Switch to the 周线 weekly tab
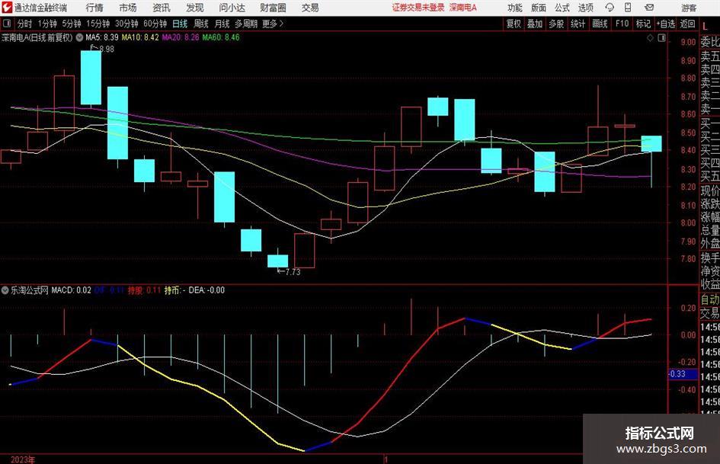This screenshot has width=720, height=464. click(x=201, y=24)
